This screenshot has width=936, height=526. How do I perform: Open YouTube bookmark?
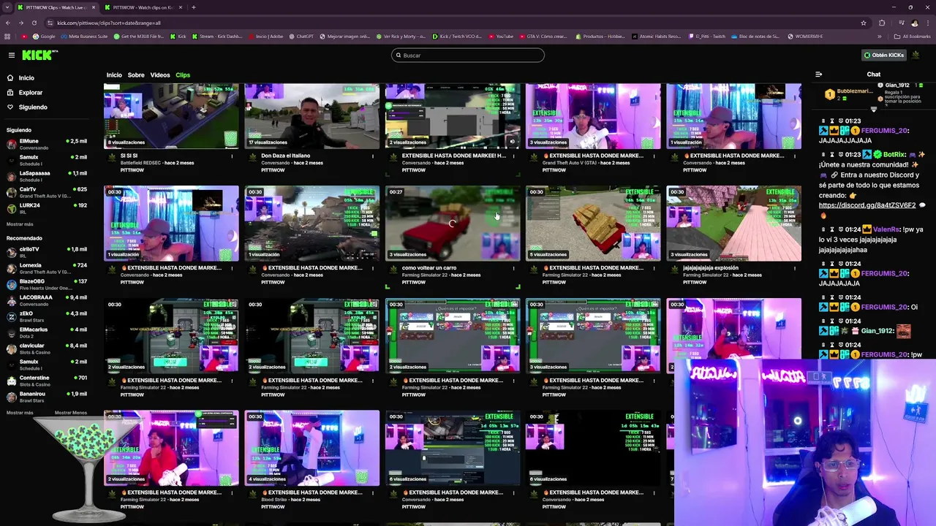tap(502, 36)
